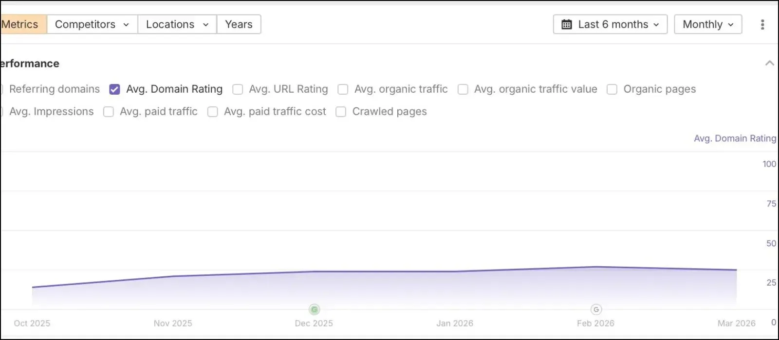Click the calendar icon in date range
779x340 pixels.
(567, 24)
